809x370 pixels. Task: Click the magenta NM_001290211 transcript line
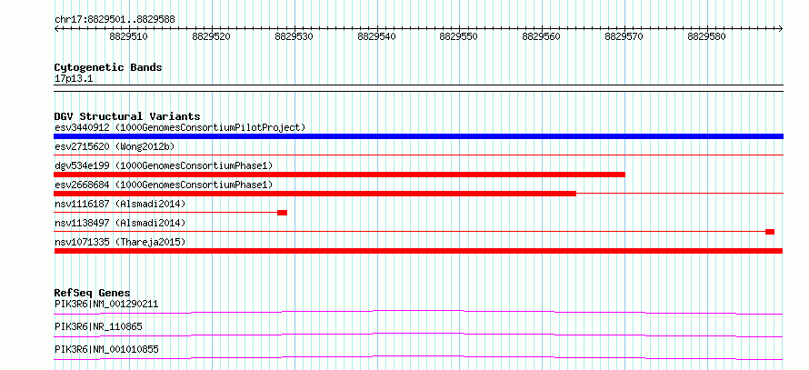(x=418, y=312)
